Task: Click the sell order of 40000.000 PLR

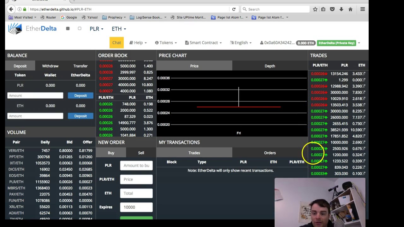Action: point(126,85)
